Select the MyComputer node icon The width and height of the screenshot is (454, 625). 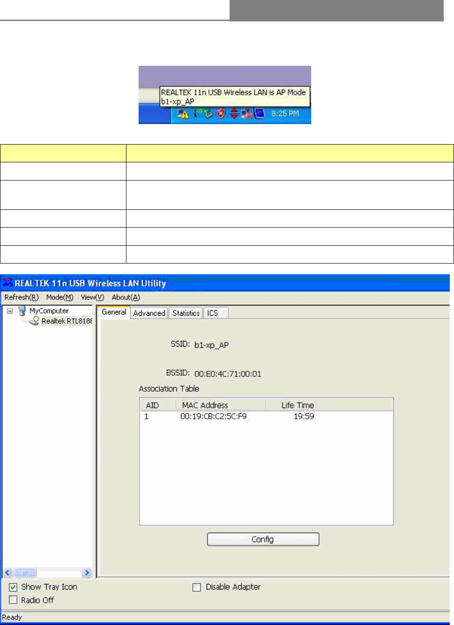22,311
